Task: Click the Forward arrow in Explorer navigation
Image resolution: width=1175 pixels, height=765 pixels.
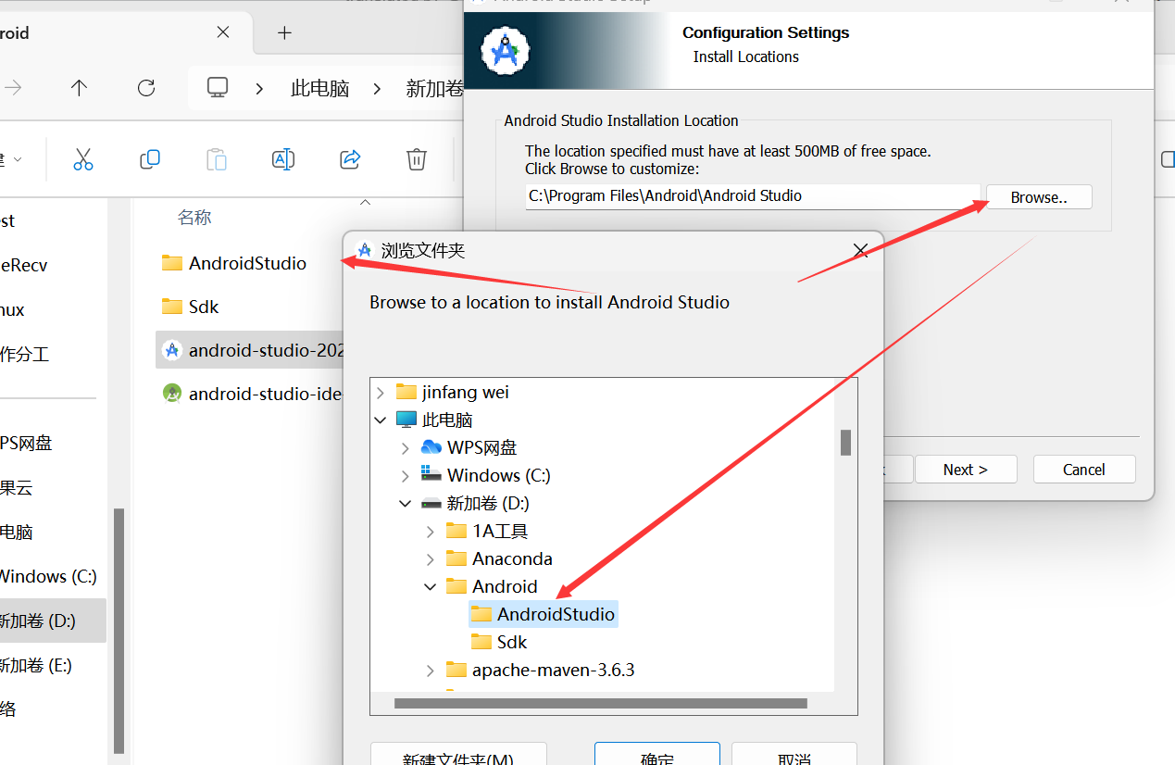Action: tap(13, 88)
